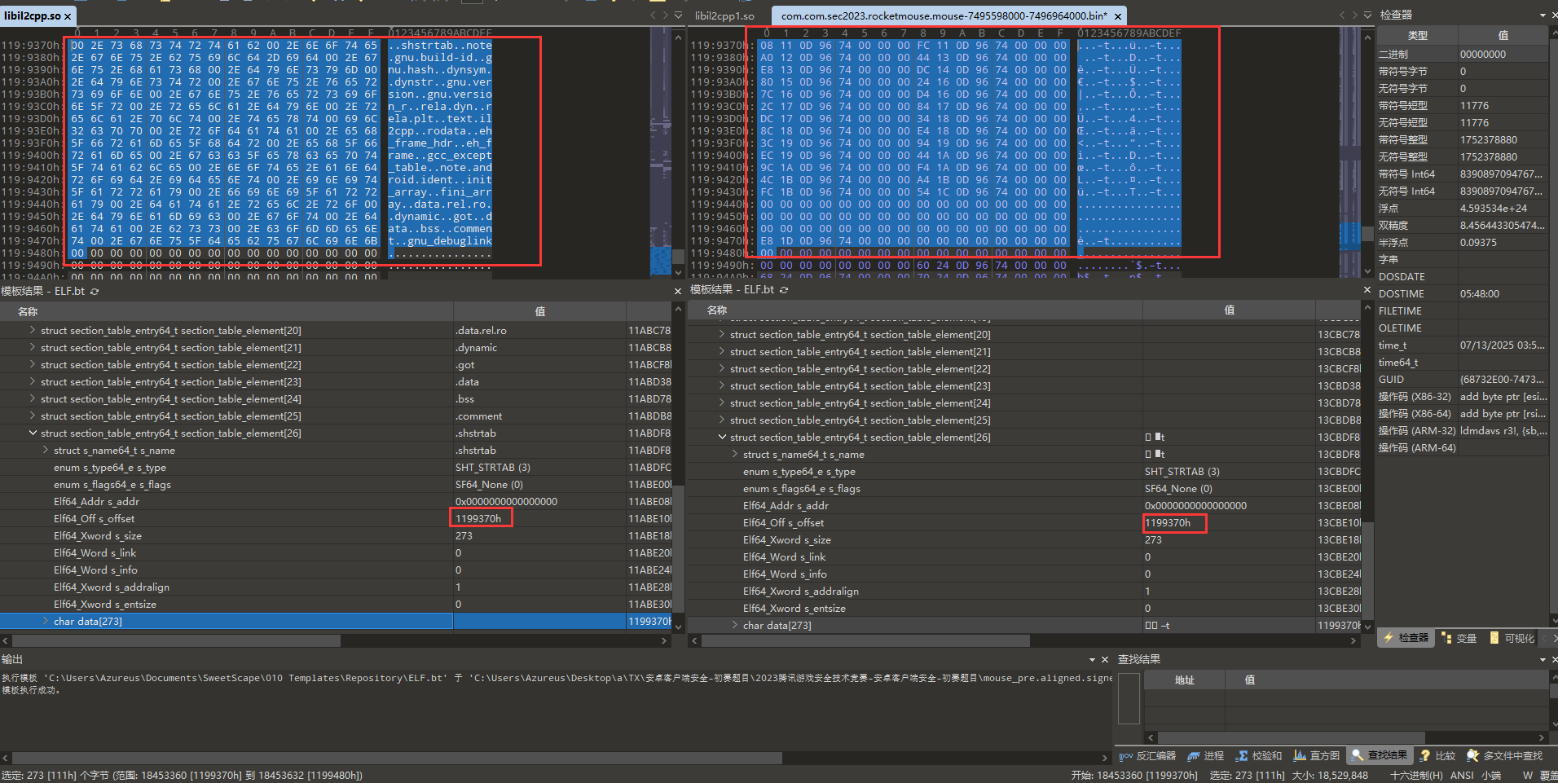Open inspector panel dropdown menu arrow
The height and width of the screenshot is (783, 1558).
click(1543, 15)
